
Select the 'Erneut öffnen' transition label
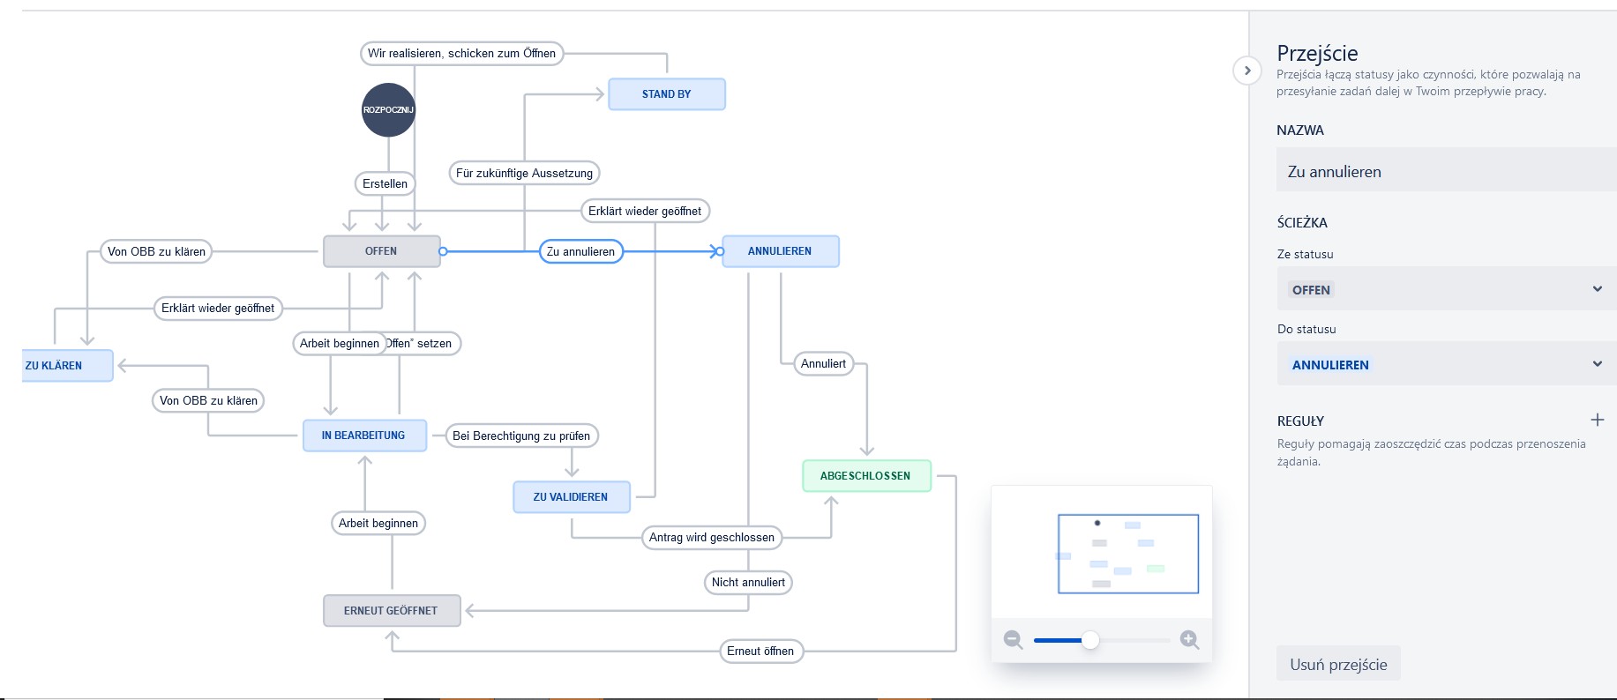pyautogui.click(x=760, y=651)
